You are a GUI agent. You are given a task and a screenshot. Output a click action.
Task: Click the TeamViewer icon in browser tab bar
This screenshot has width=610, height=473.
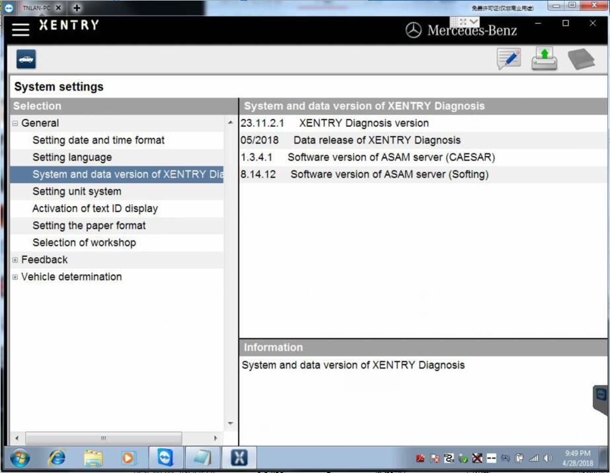[9, 8]
